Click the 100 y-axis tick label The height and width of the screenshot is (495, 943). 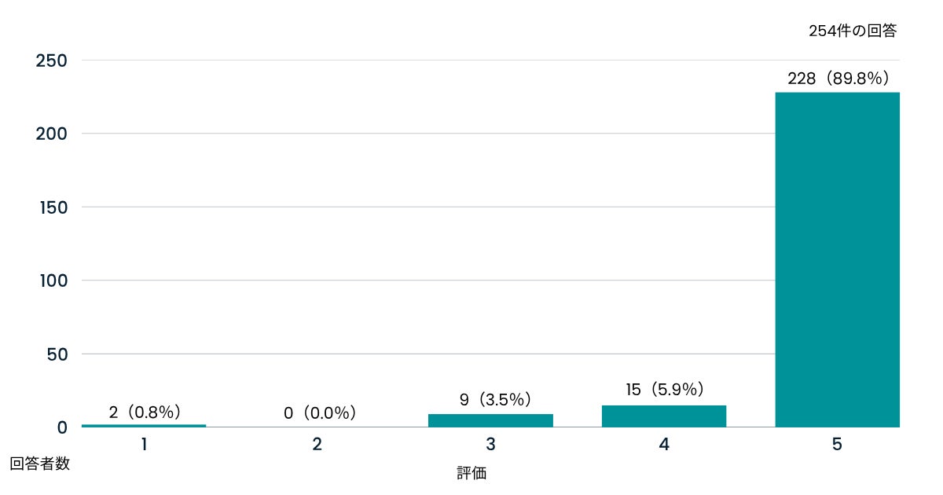pyautogui.click(x=53, y=280)
